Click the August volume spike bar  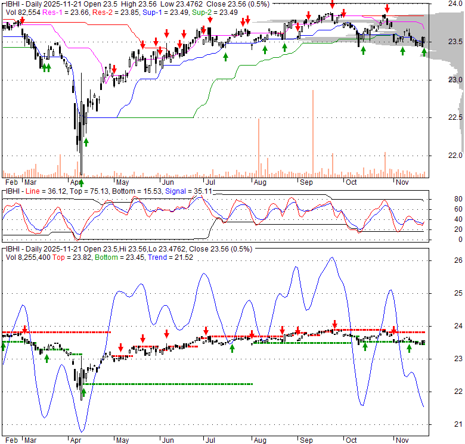coord(258,148)
